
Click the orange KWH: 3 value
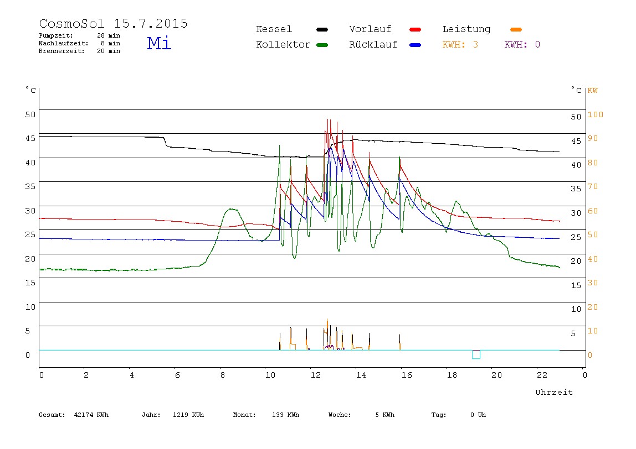pos(460,45)
